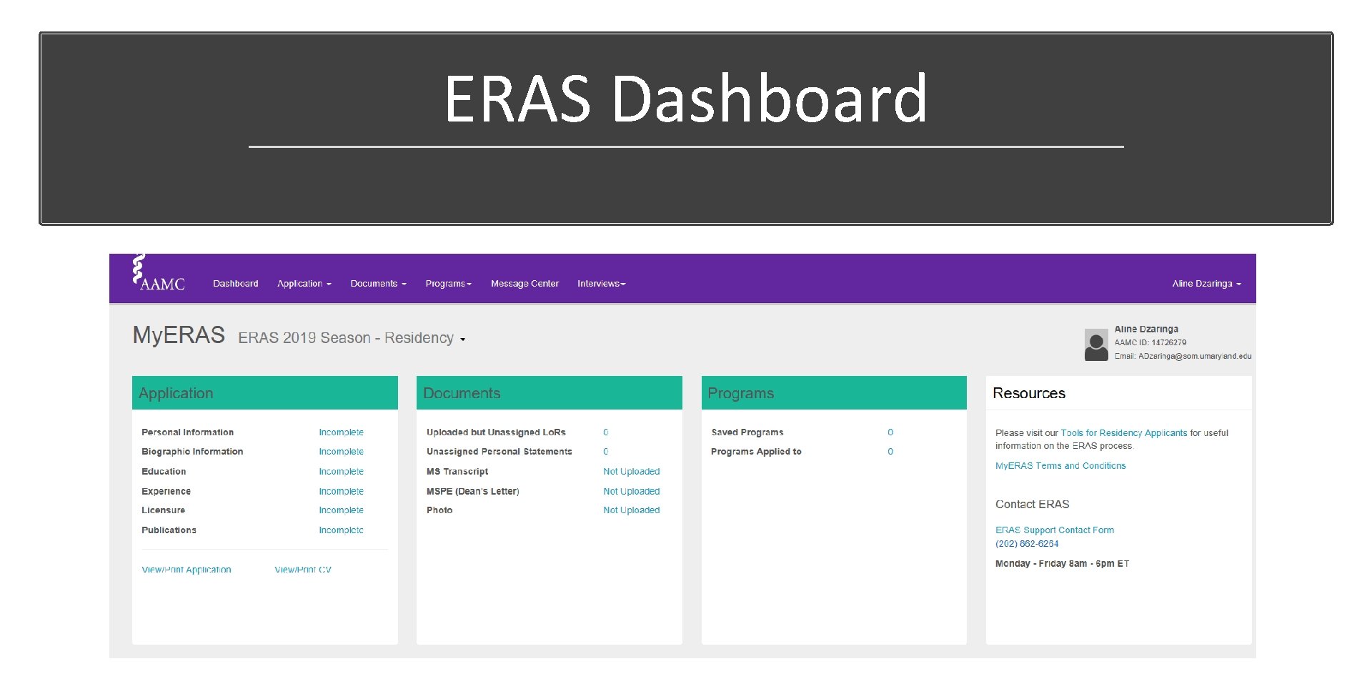Image resolution: width=1372 pixels, height=694 pixels.
Task: Expand the Programs navigation dropdown
Action: [x=448, y=283]
